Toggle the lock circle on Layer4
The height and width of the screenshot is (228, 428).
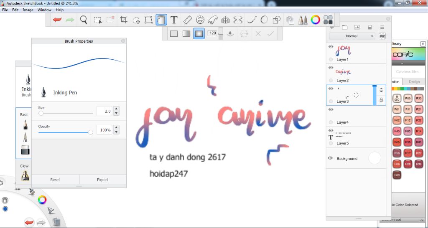[331, 122]
